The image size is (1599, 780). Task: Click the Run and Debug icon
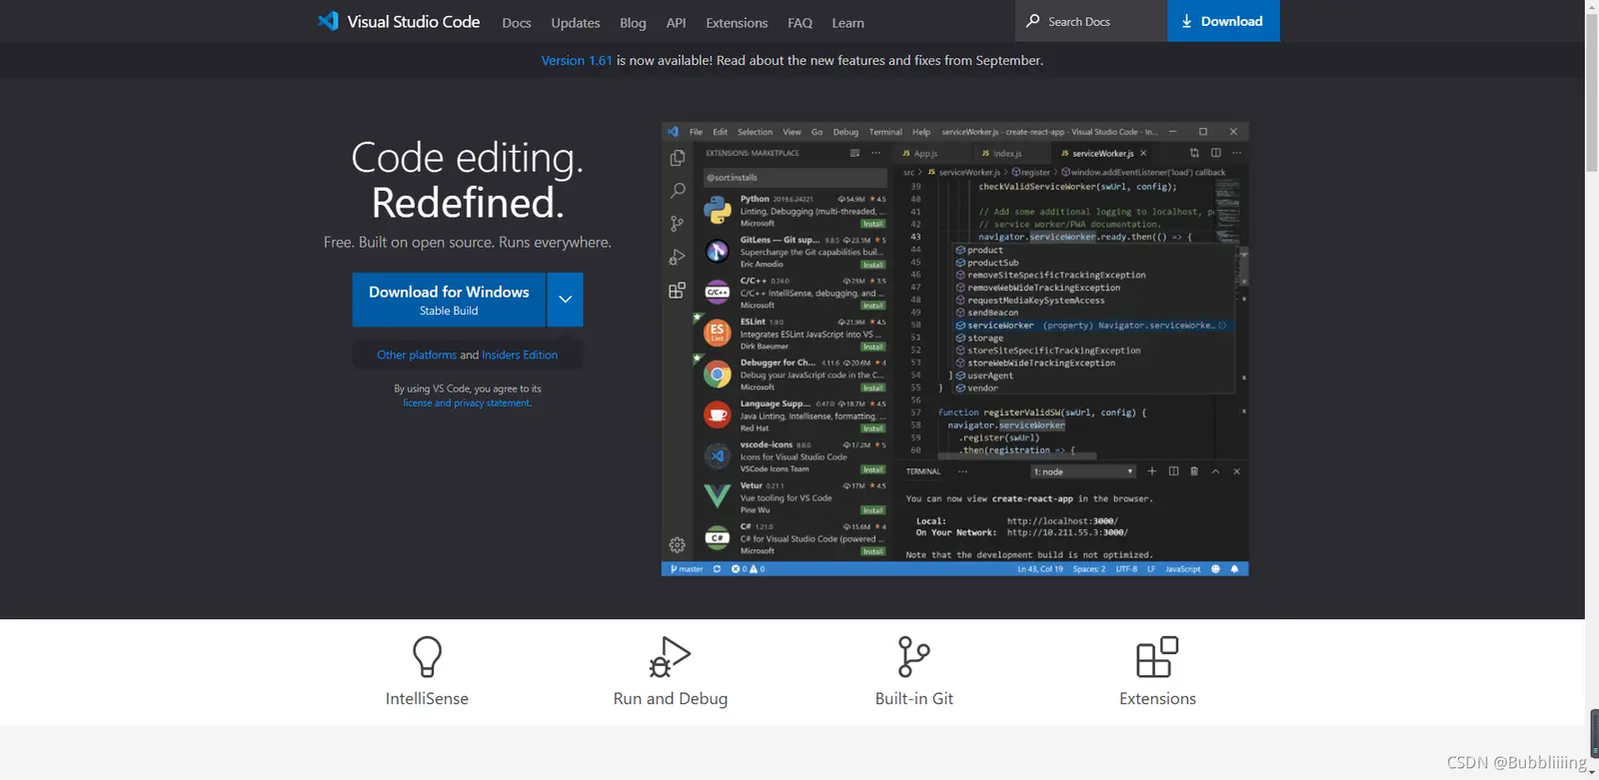coord(671,657)
